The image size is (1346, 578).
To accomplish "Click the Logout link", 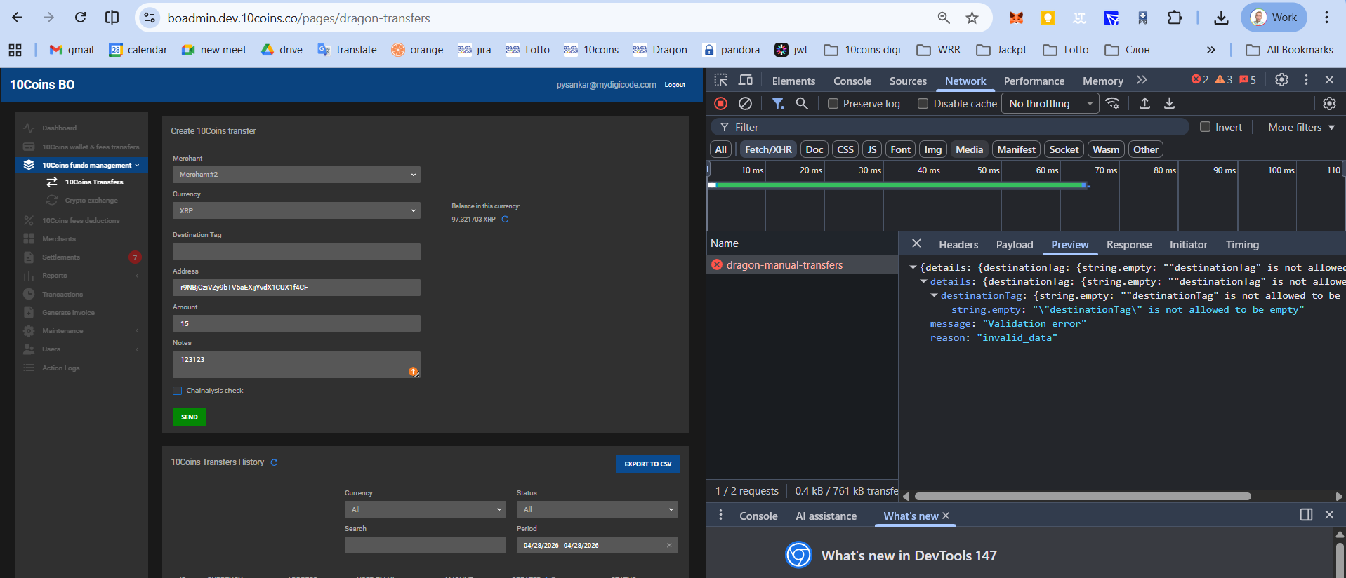I will (675, 85).
